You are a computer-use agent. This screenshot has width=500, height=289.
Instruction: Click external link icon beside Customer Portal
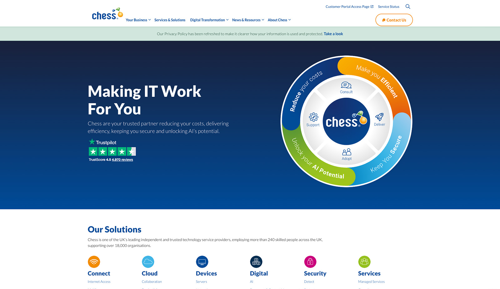372,7
